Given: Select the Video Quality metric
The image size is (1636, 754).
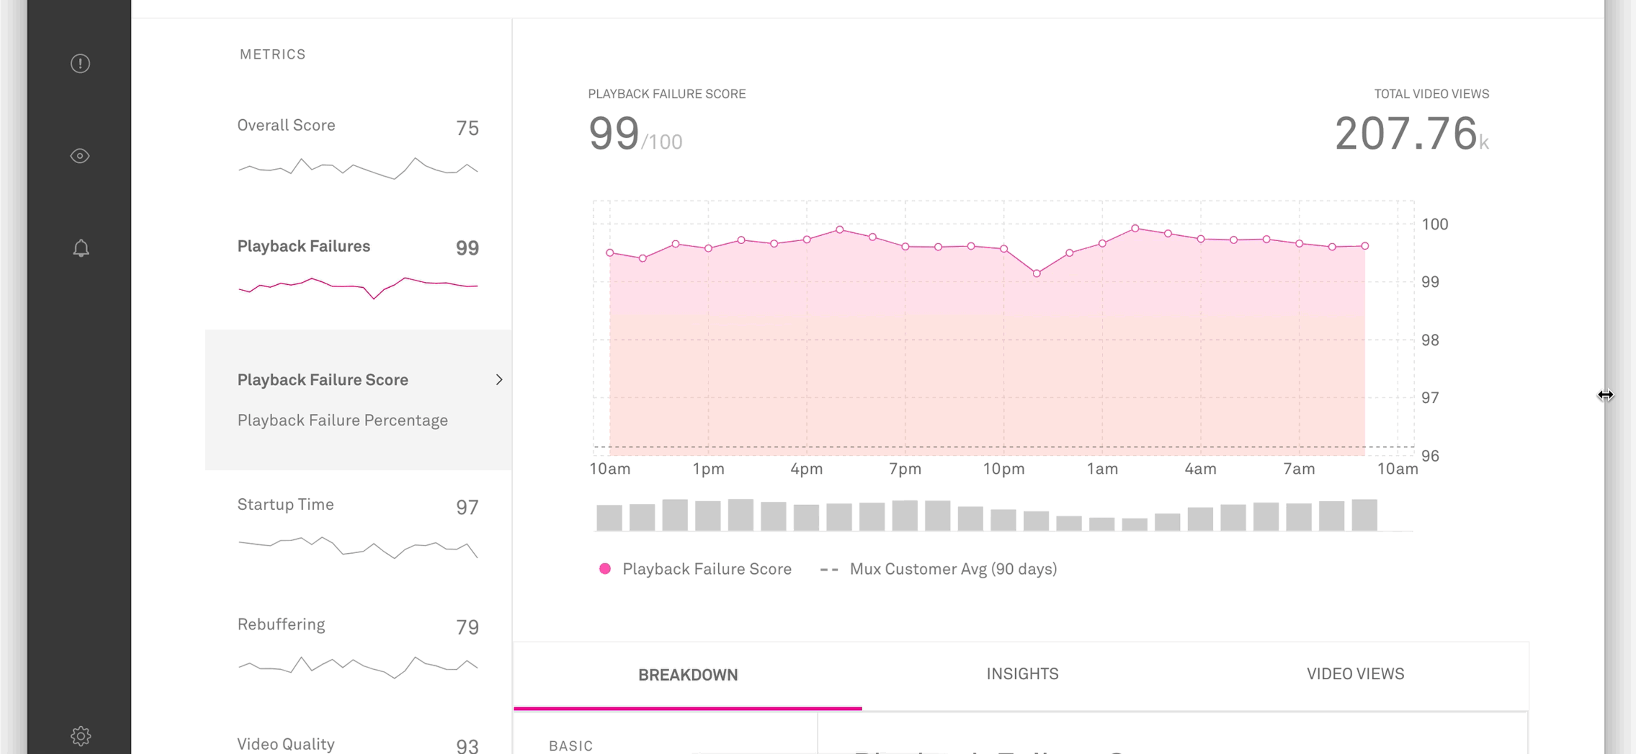Looking at the screenshot, I should click(286, 744).
